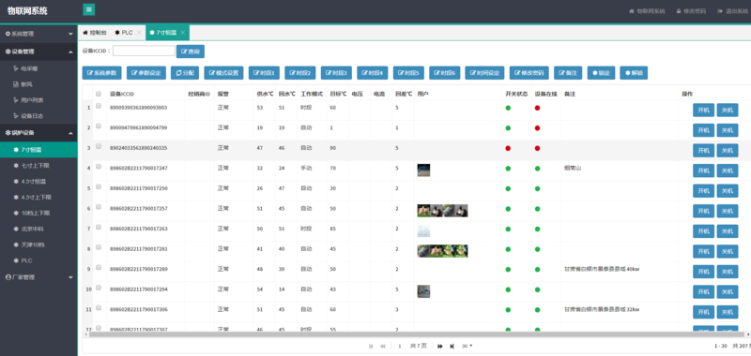The height and width of the screenshot is (356, 751).
Task: Open 4.3寸上下限 in the sidebar
Action: pos(38,197)
